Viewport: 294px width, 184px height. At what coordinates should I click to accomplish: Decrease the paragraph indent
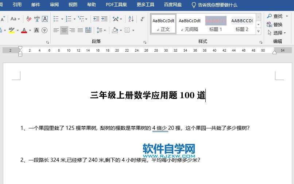[96, 19]
